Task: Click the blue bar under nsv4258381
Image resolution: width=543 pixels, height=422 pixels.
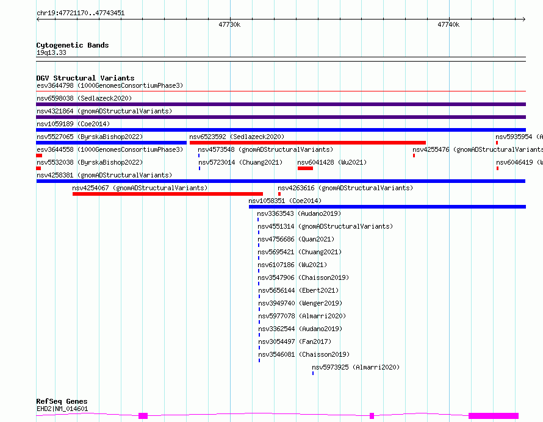Action: coord(281,181)
